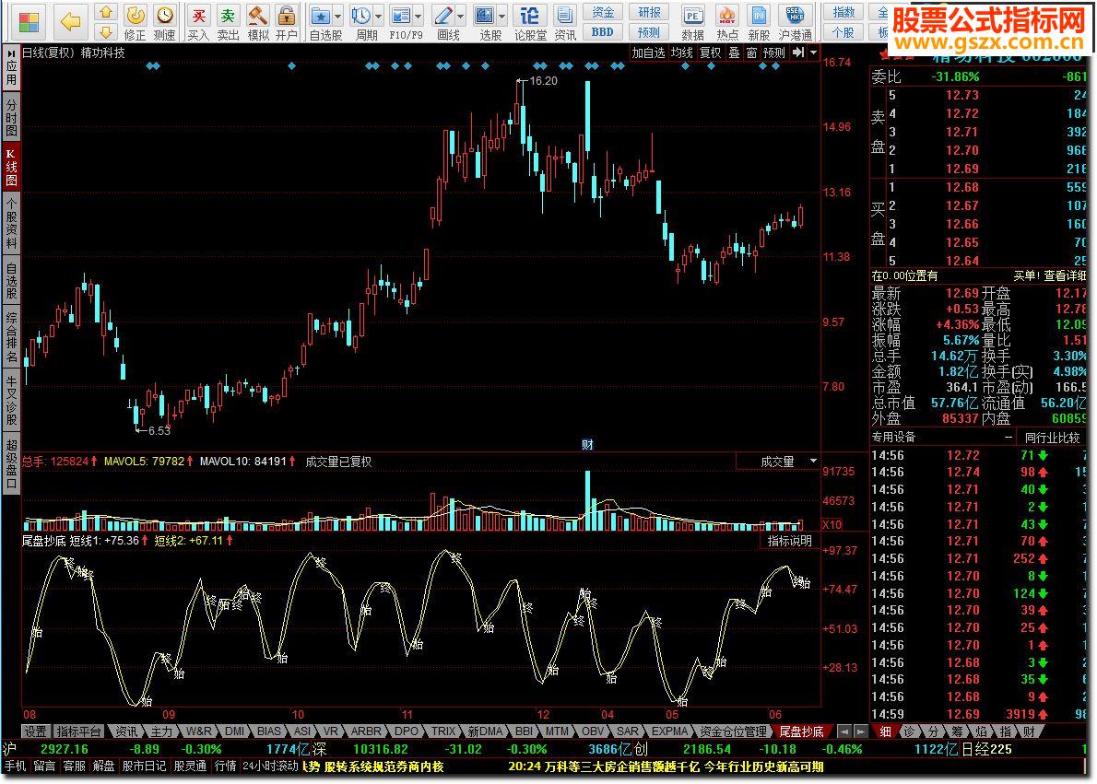Open the 数据 PE data icon

point(692,16)
